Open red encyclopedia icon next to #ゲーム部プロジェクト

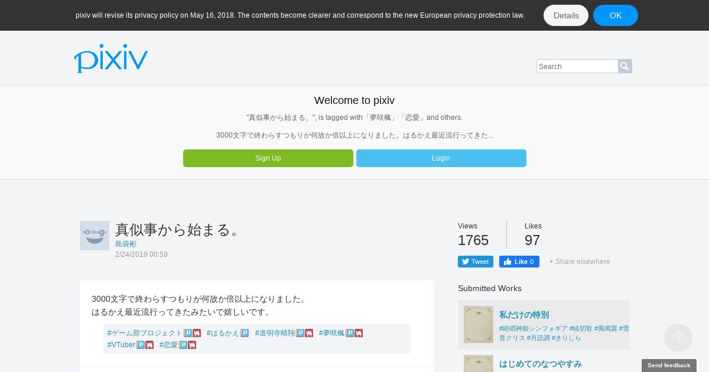click(197, 333)
